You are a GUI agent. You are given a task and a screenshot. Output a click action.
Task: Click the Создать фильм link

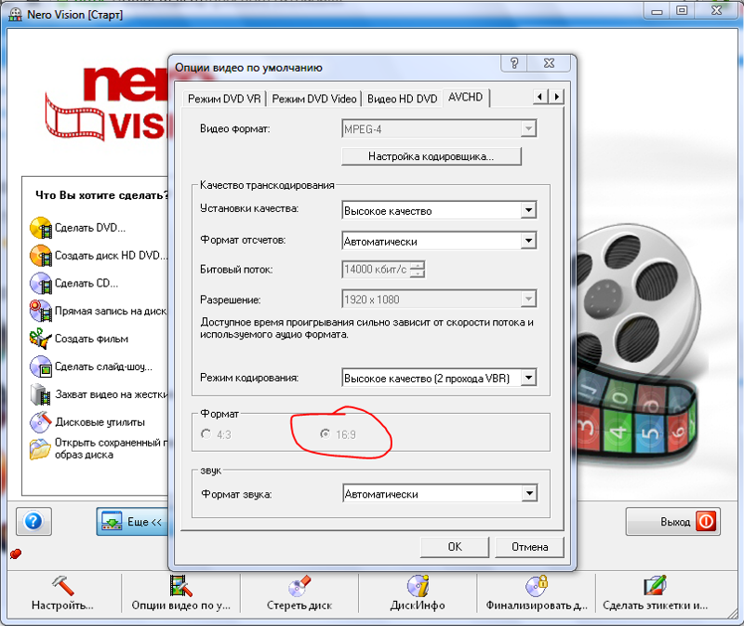tap(91, 339)
